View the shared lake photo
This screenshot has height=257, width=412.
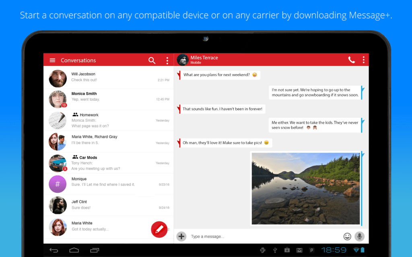306,188
